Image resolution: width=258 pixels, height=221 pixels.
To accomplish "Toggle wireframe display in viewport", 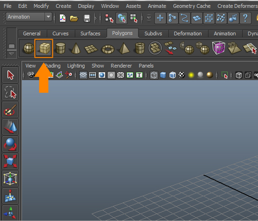I will (154, 75).
